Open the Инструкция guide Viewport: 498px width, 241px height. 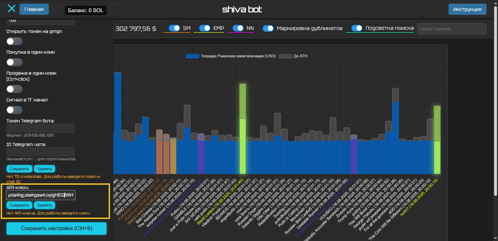pos(467,9)
